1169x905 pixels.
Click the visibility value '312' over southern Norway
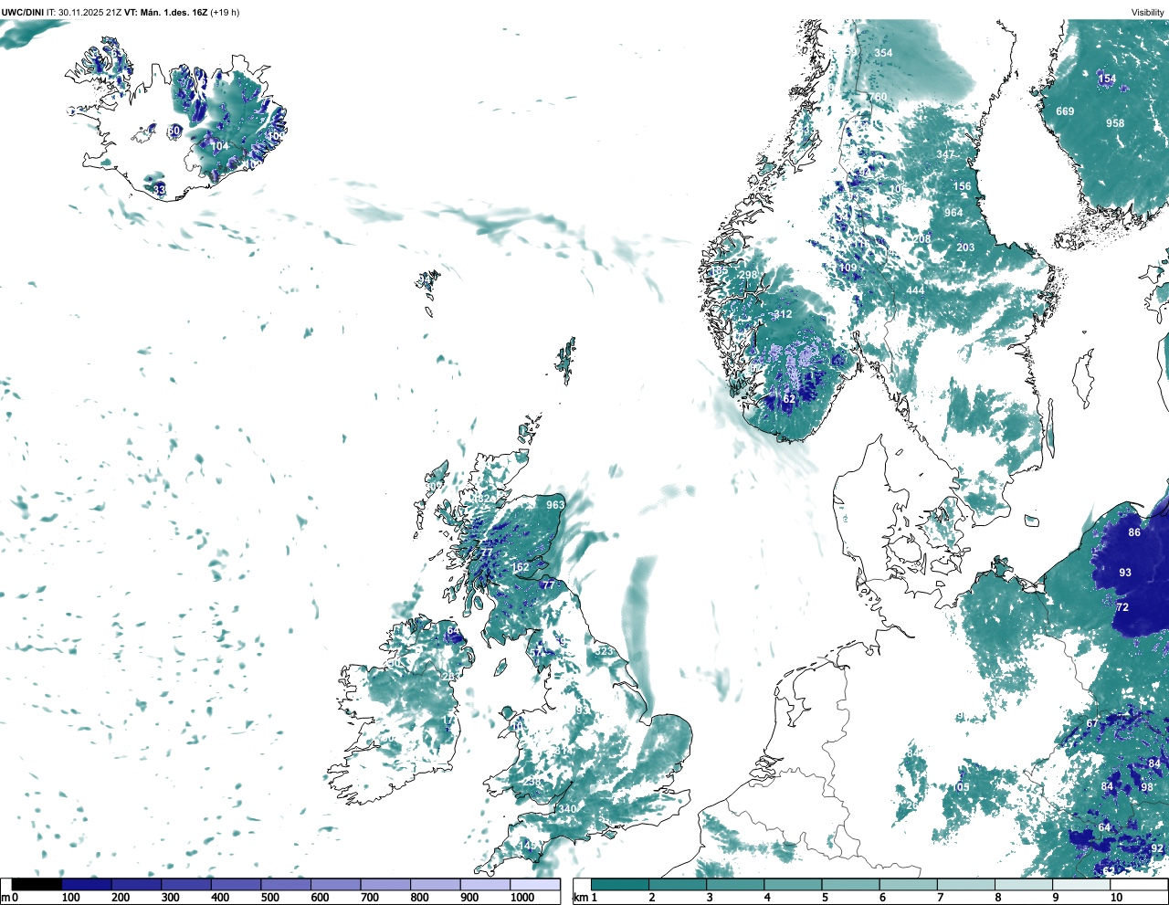pos(783,314)
